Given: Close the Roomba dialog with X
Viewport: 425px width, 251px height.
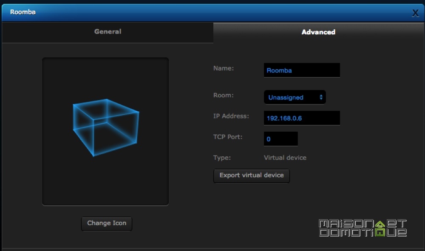Looking at the screenshot, I should coord(415,13).
